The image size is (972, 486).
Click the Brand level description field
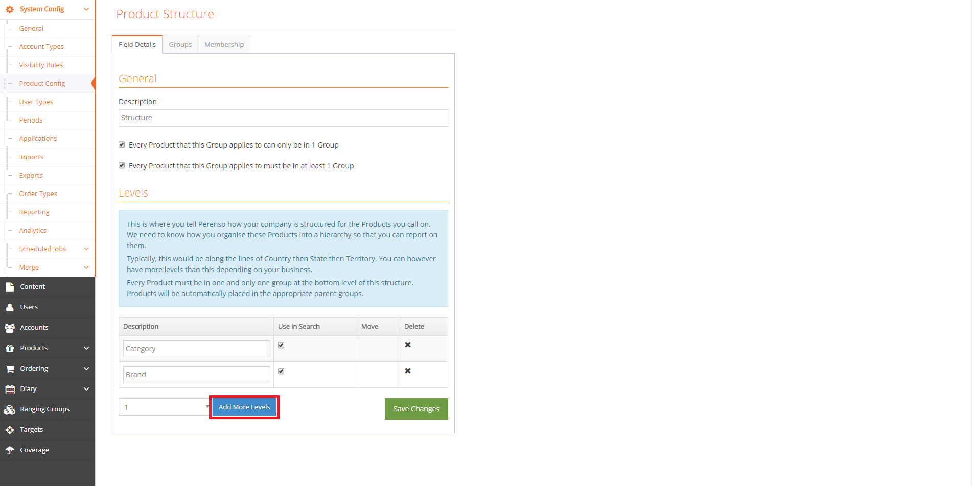coord(196,375)
